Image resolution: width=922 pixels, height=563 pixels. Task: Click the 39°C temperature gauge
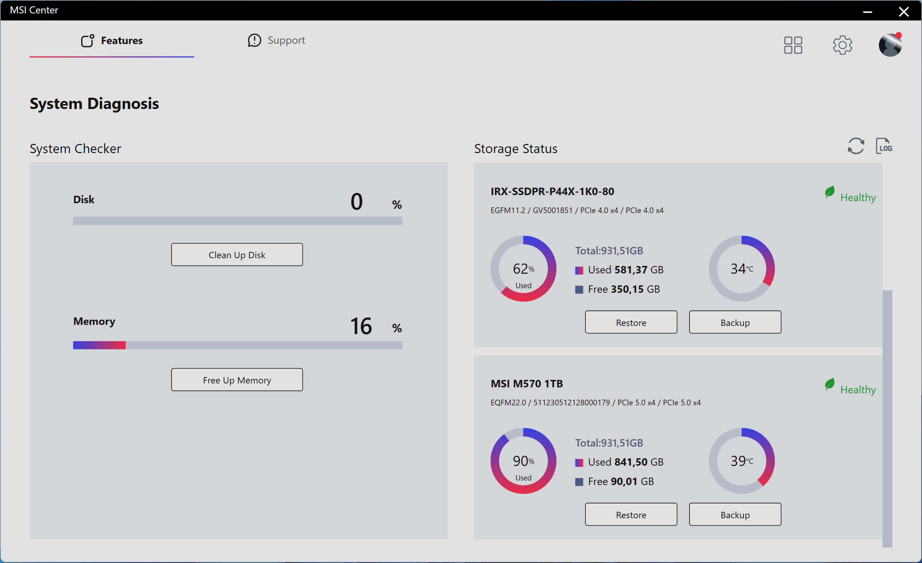click(742, 461)
